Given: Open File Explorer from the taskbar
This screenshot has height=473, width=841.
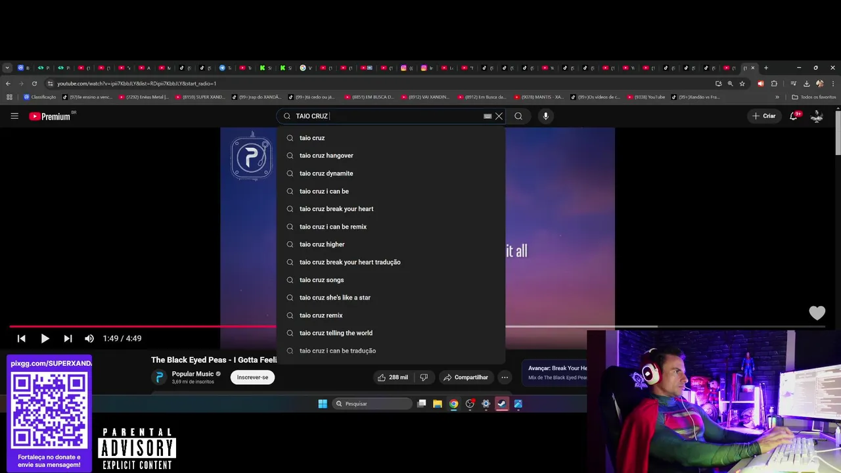Looking at the screenshot, I should coord(438,403).
